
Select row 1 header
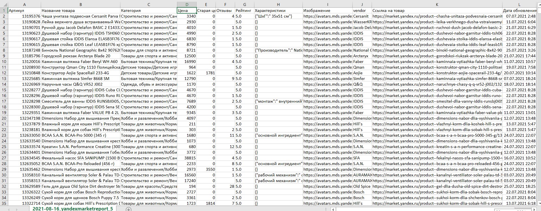4,10
